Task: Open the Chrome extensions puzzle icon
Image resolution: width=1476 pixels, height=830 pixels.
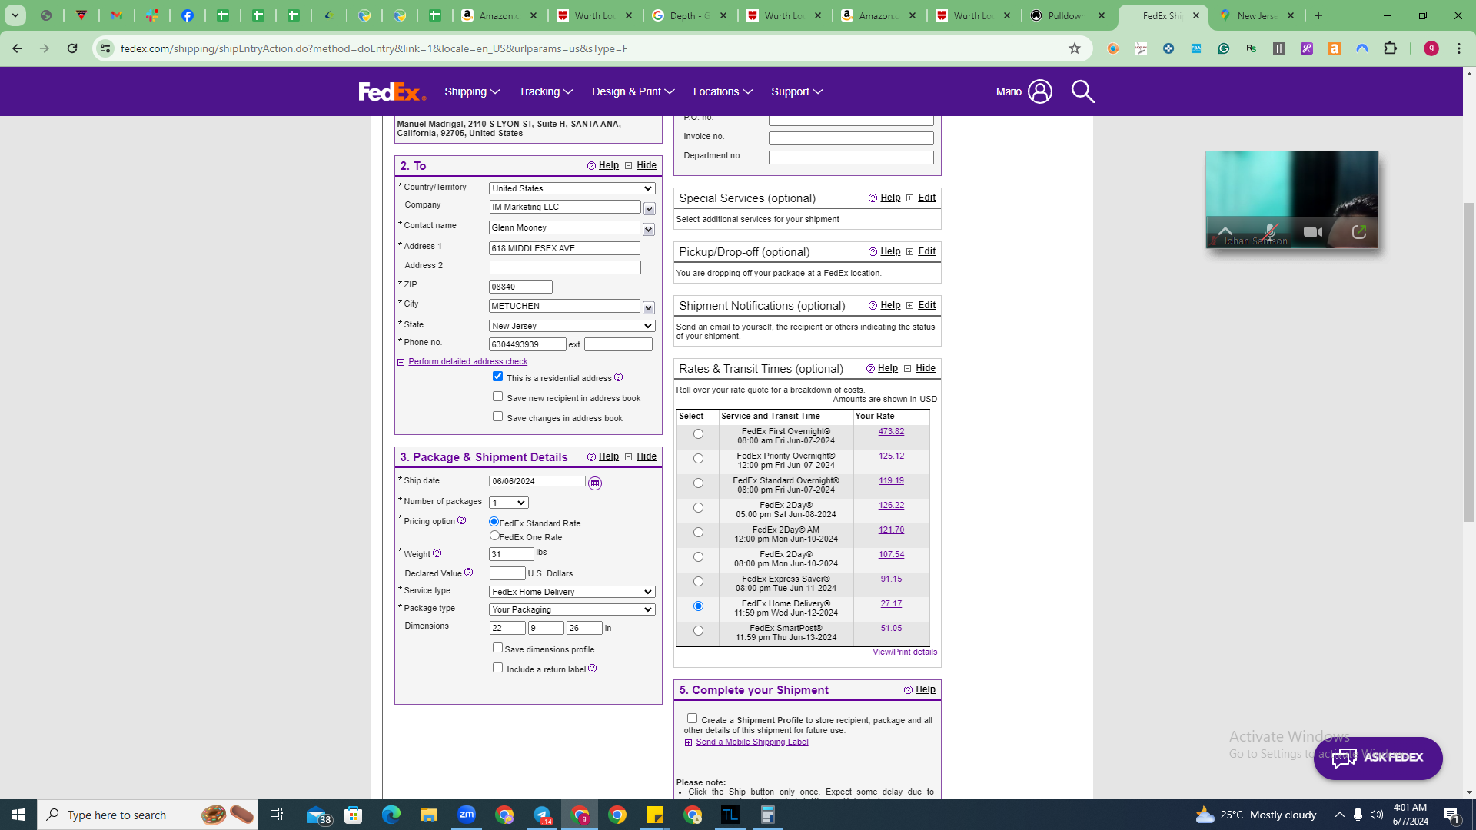Action: tap(1390, 48)
